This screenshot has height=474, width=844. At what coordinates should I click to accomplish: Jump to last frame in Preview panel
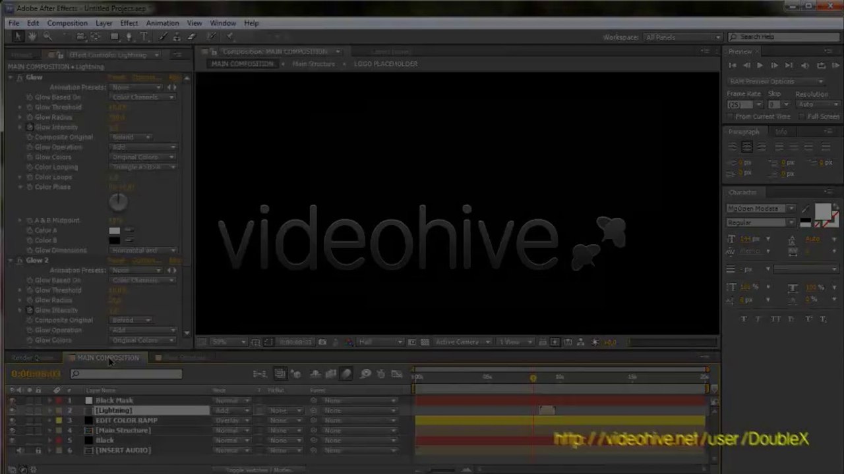coord(789,66)
